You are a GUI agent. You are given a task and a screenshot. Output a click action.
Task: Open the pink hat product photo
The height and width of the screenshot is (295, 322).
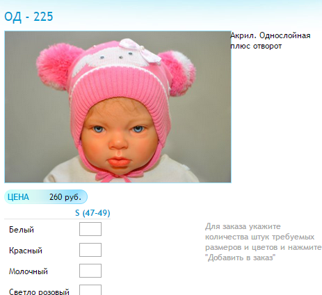tap(118, 107)
